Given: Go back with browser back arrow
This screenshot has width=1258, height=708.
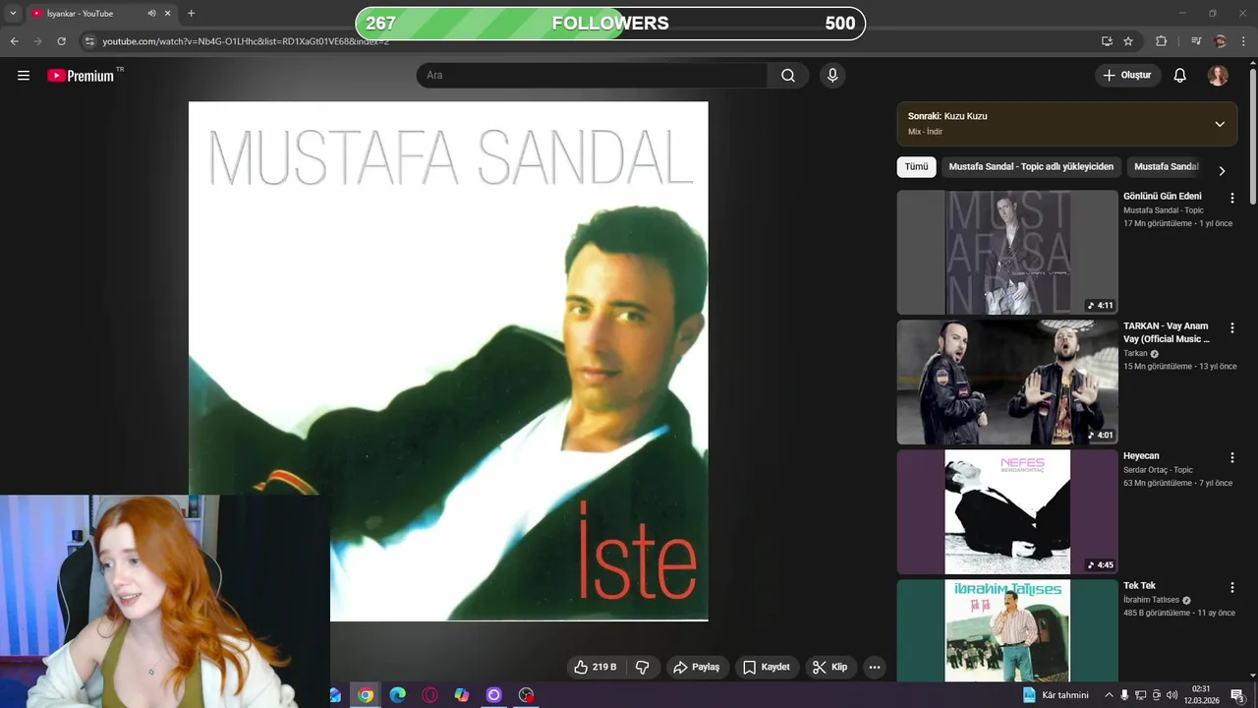Looking at the screenshot, I should coord(14,41).
